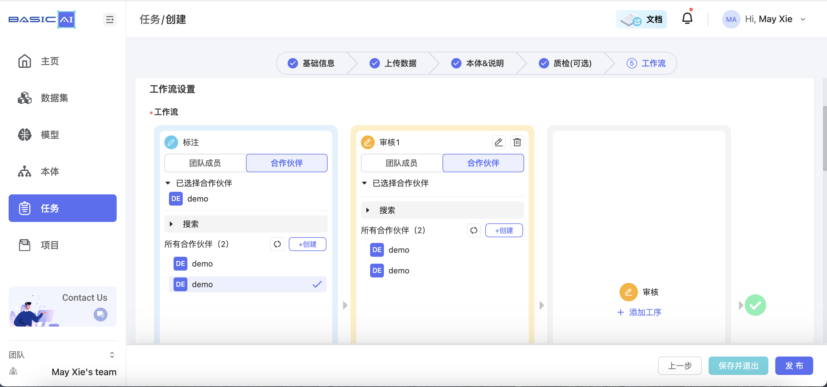827x387 pixels.
Task: Open the 文档 documentation button
Action: click(x=641, y=20)
